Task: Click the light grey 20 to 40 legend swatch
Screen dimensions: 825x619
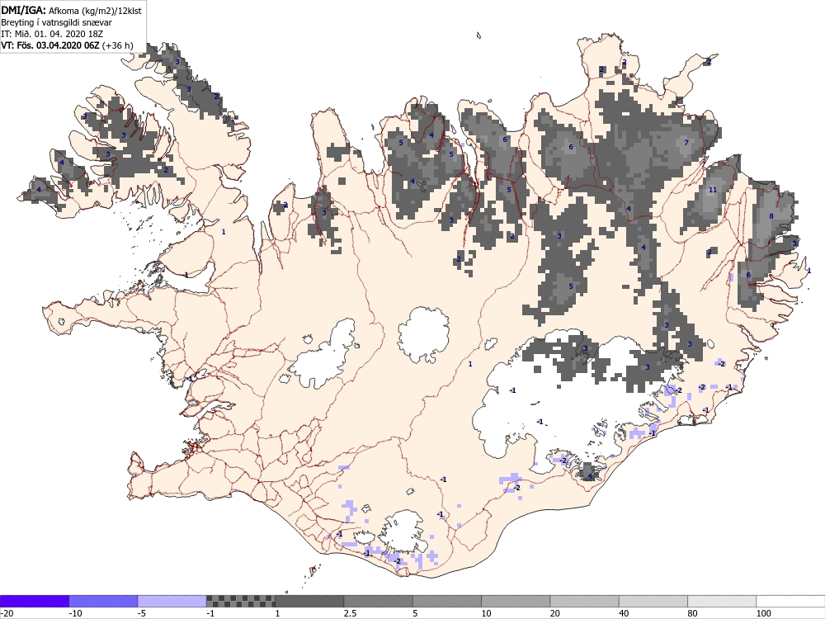Action: tap(585, 601)
